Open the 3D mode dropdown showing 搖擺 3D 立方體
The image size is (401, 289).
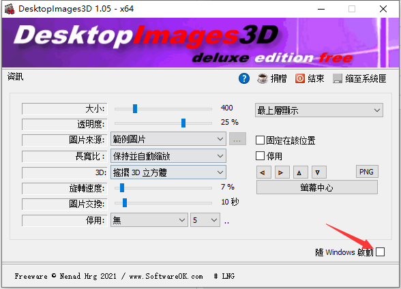pyautogui.click(x=168, y=172)
